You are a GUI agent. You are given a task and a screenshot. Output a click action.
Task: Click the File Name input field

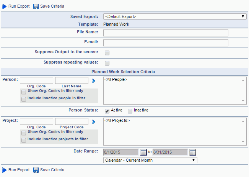(166, 33)
